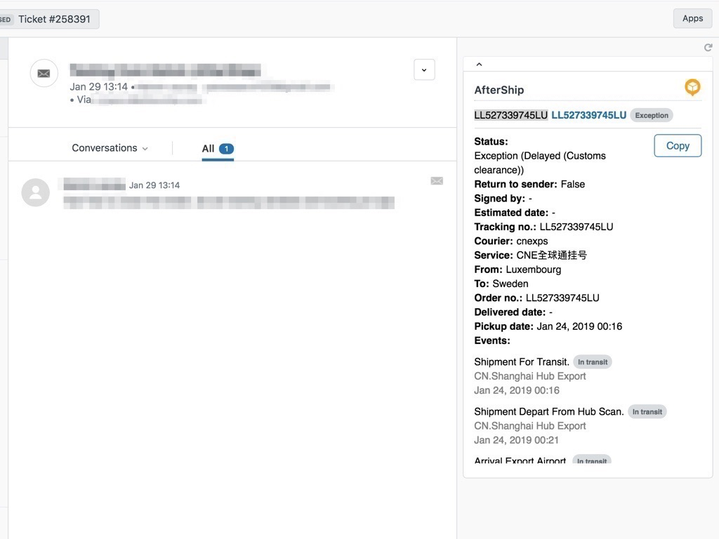Click the commenter's gray profile avatar
Screen dimensions: 719x539
pos(36,192)
